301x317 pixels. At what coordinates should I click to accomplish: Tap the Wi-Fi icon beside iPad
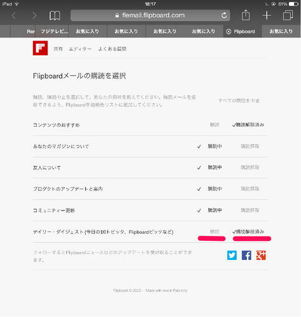tap(17, 4)
